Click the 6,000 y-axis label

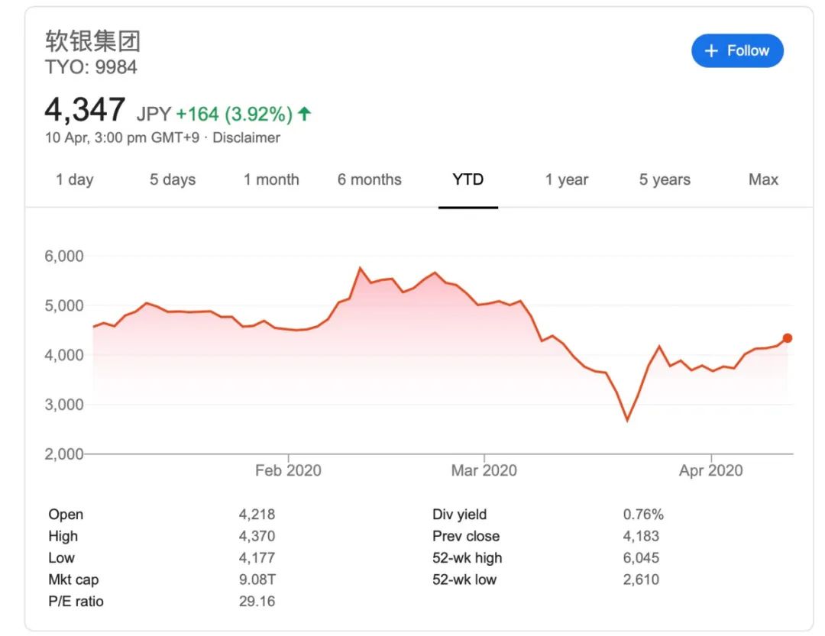(x=64, y=257)
